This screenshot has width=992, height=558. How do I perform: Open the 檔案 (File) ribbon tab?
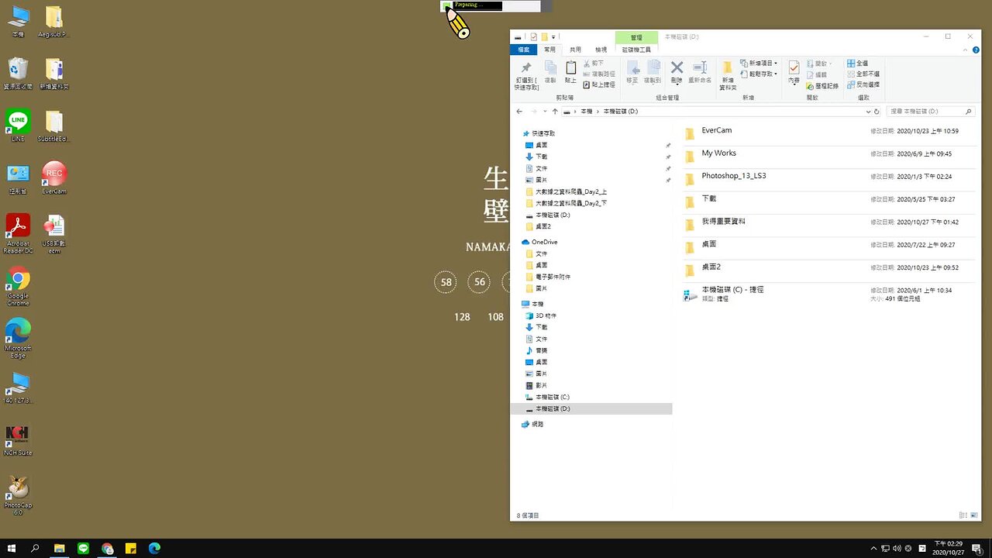point(525,50)
